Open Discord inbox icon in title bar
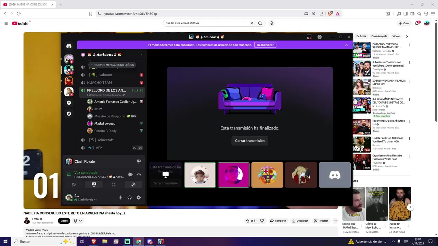This screenshot has width=438, height=246. tap(309, 37)
